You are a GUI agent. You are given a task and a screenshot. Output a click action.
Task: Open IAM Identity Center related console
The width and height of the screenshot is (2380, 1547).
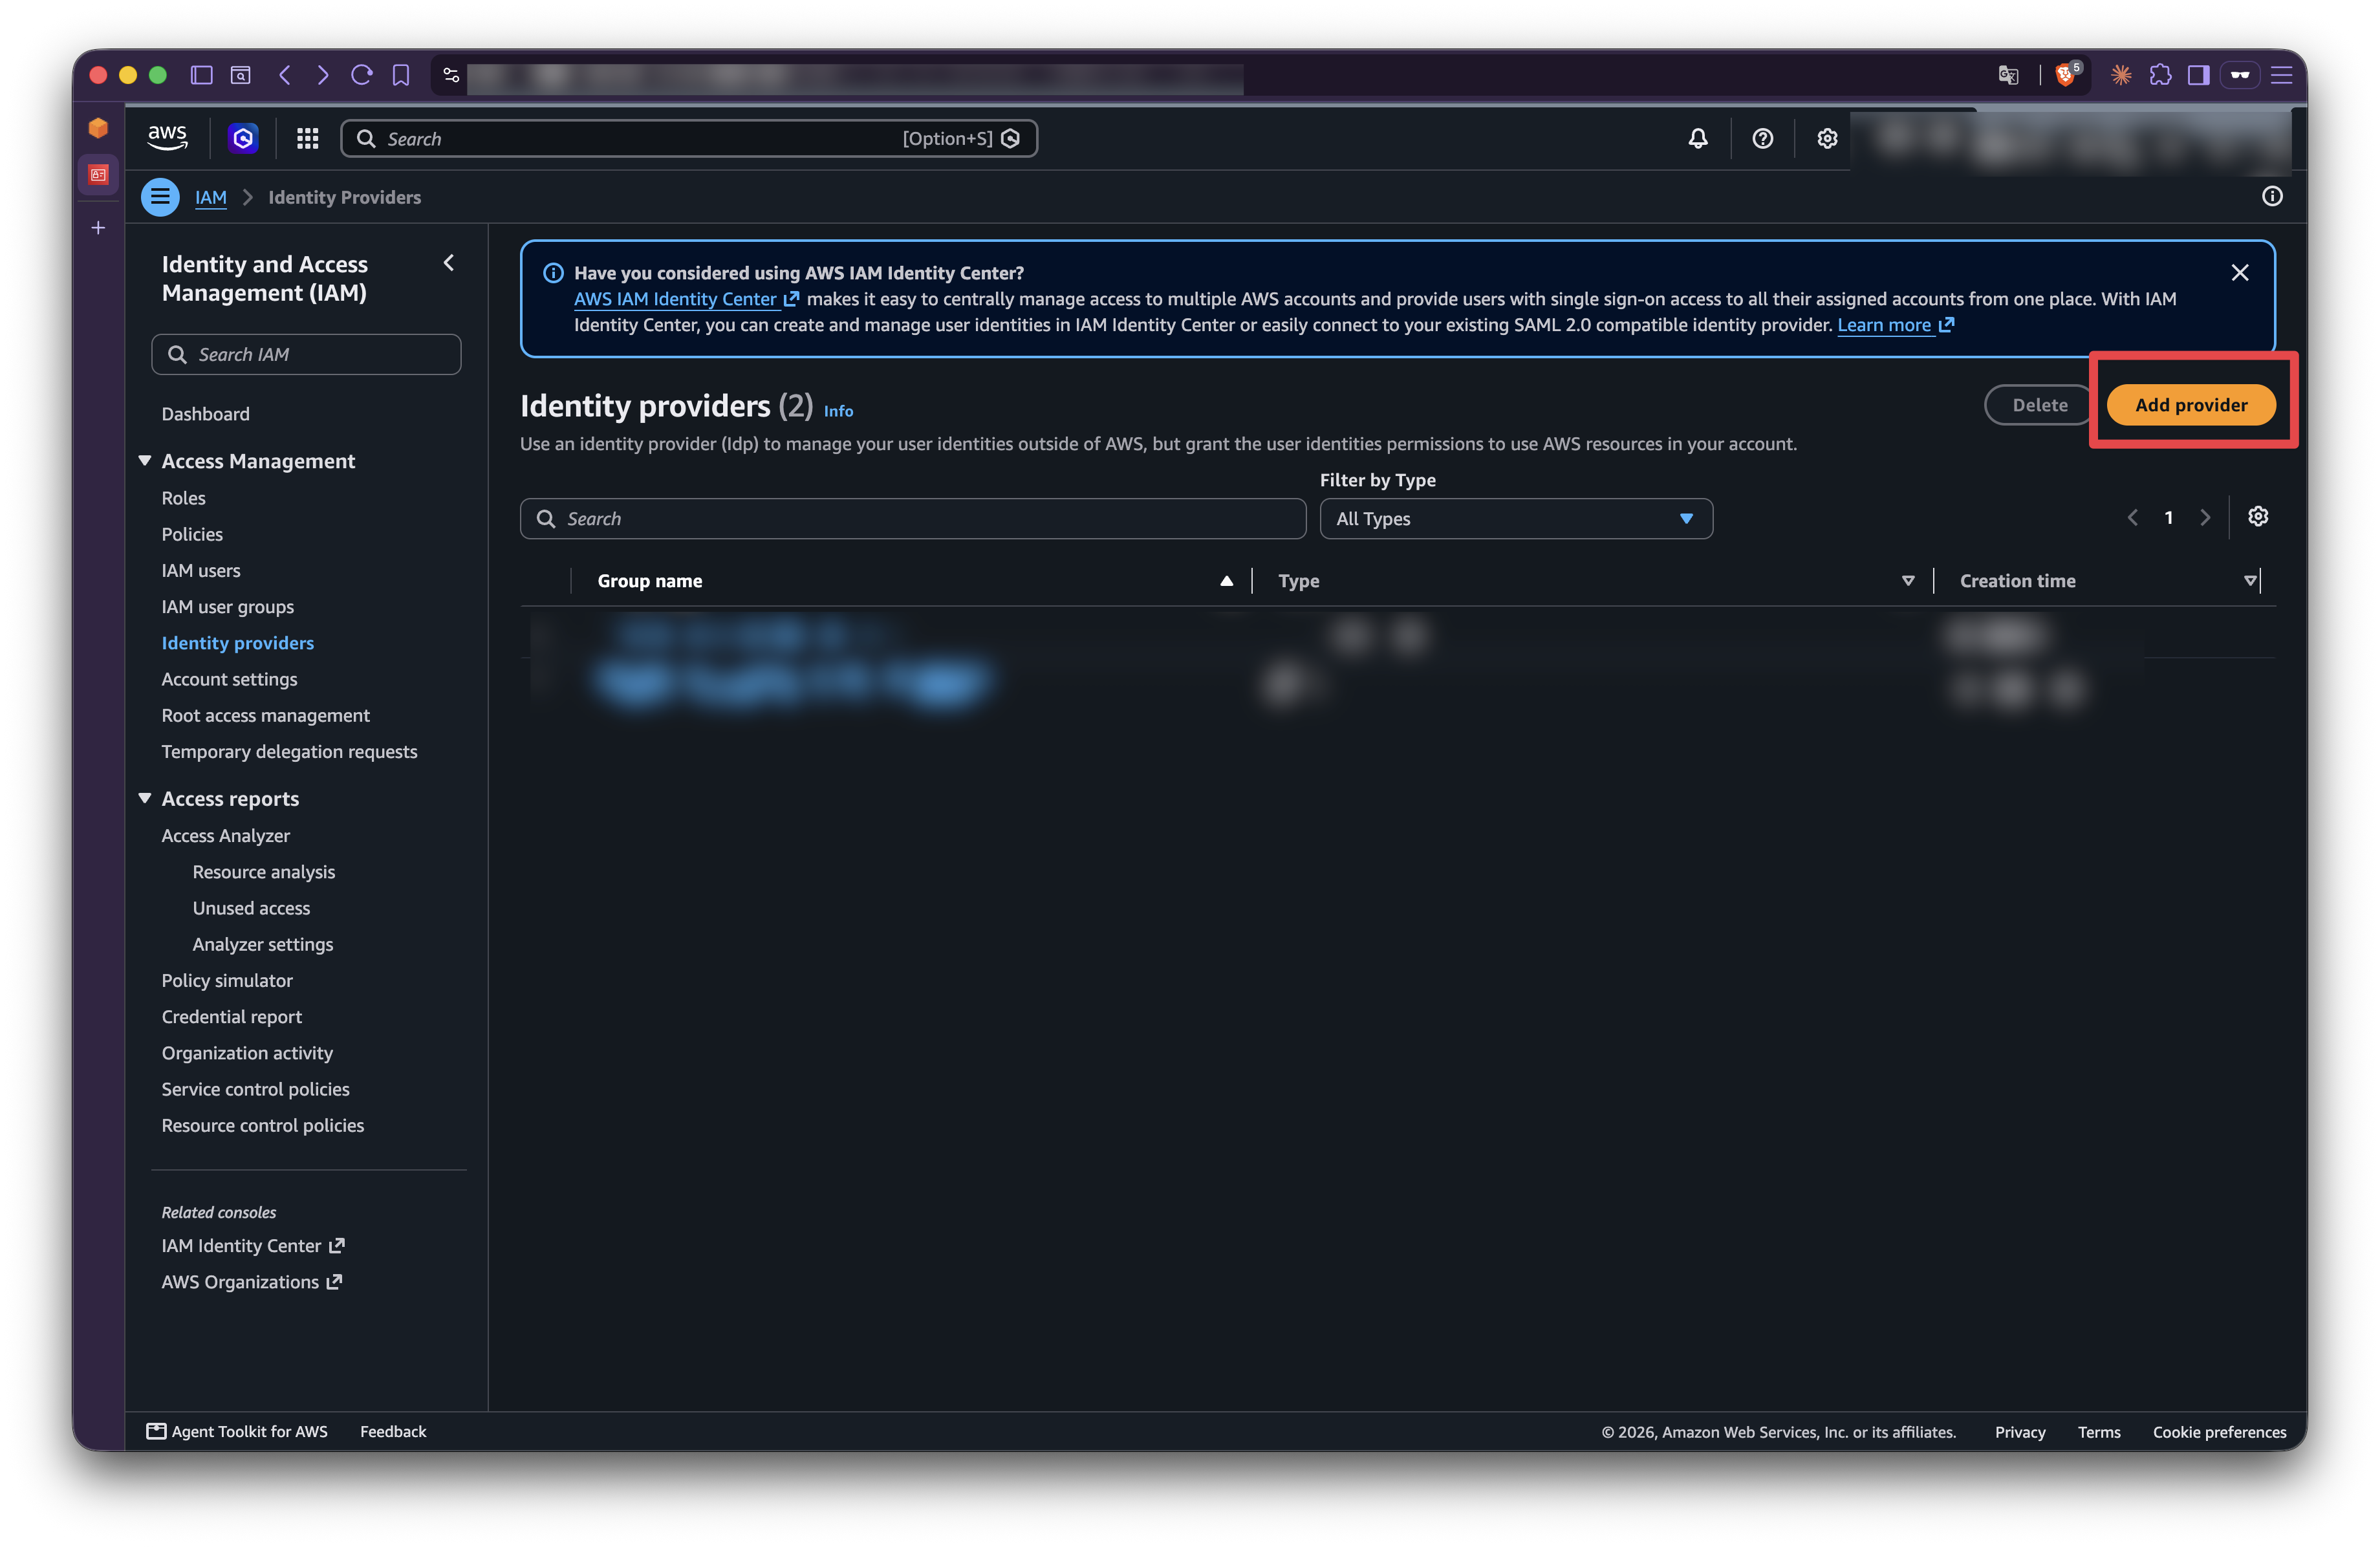pos(252,1245)
